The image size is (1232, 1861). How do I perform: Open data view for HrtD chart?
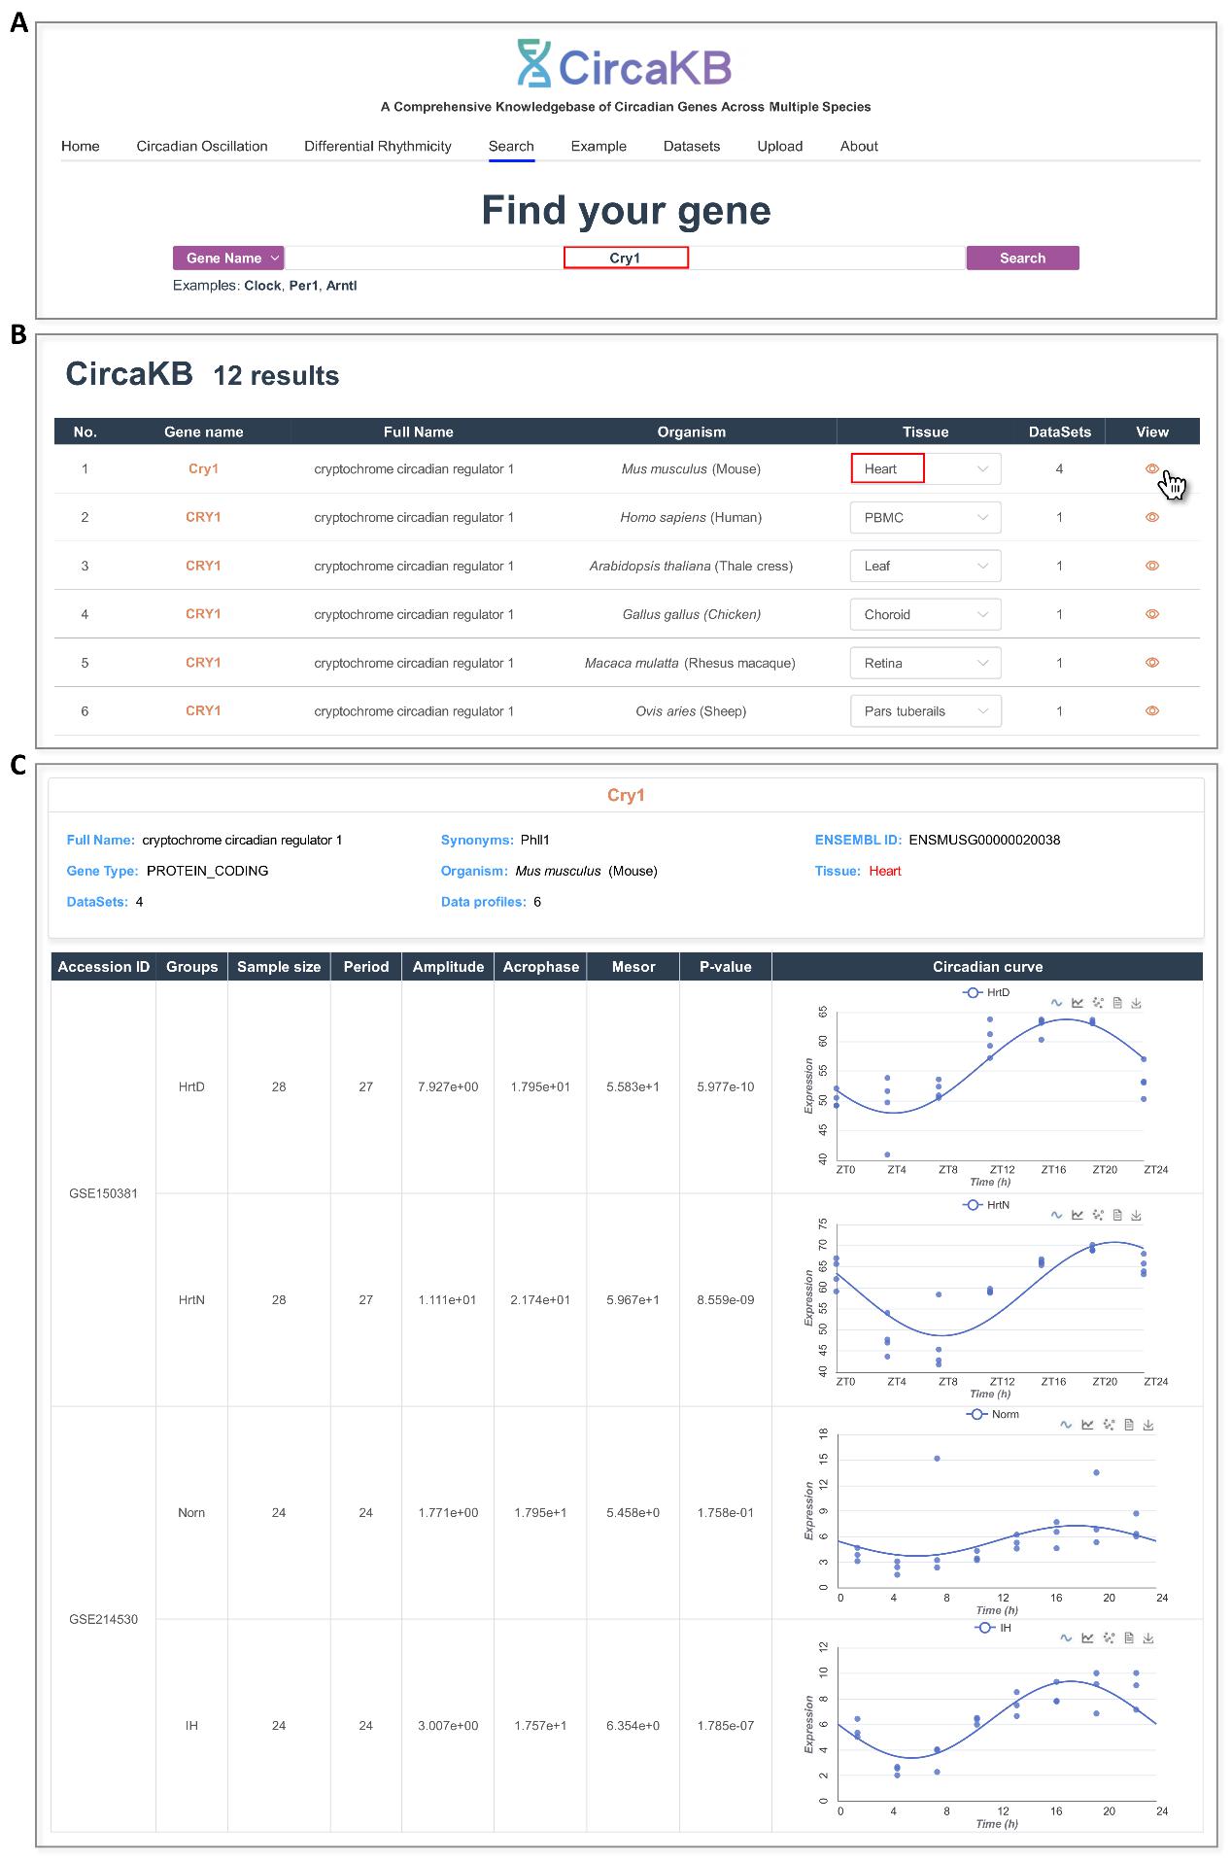pos(1117,1004)
